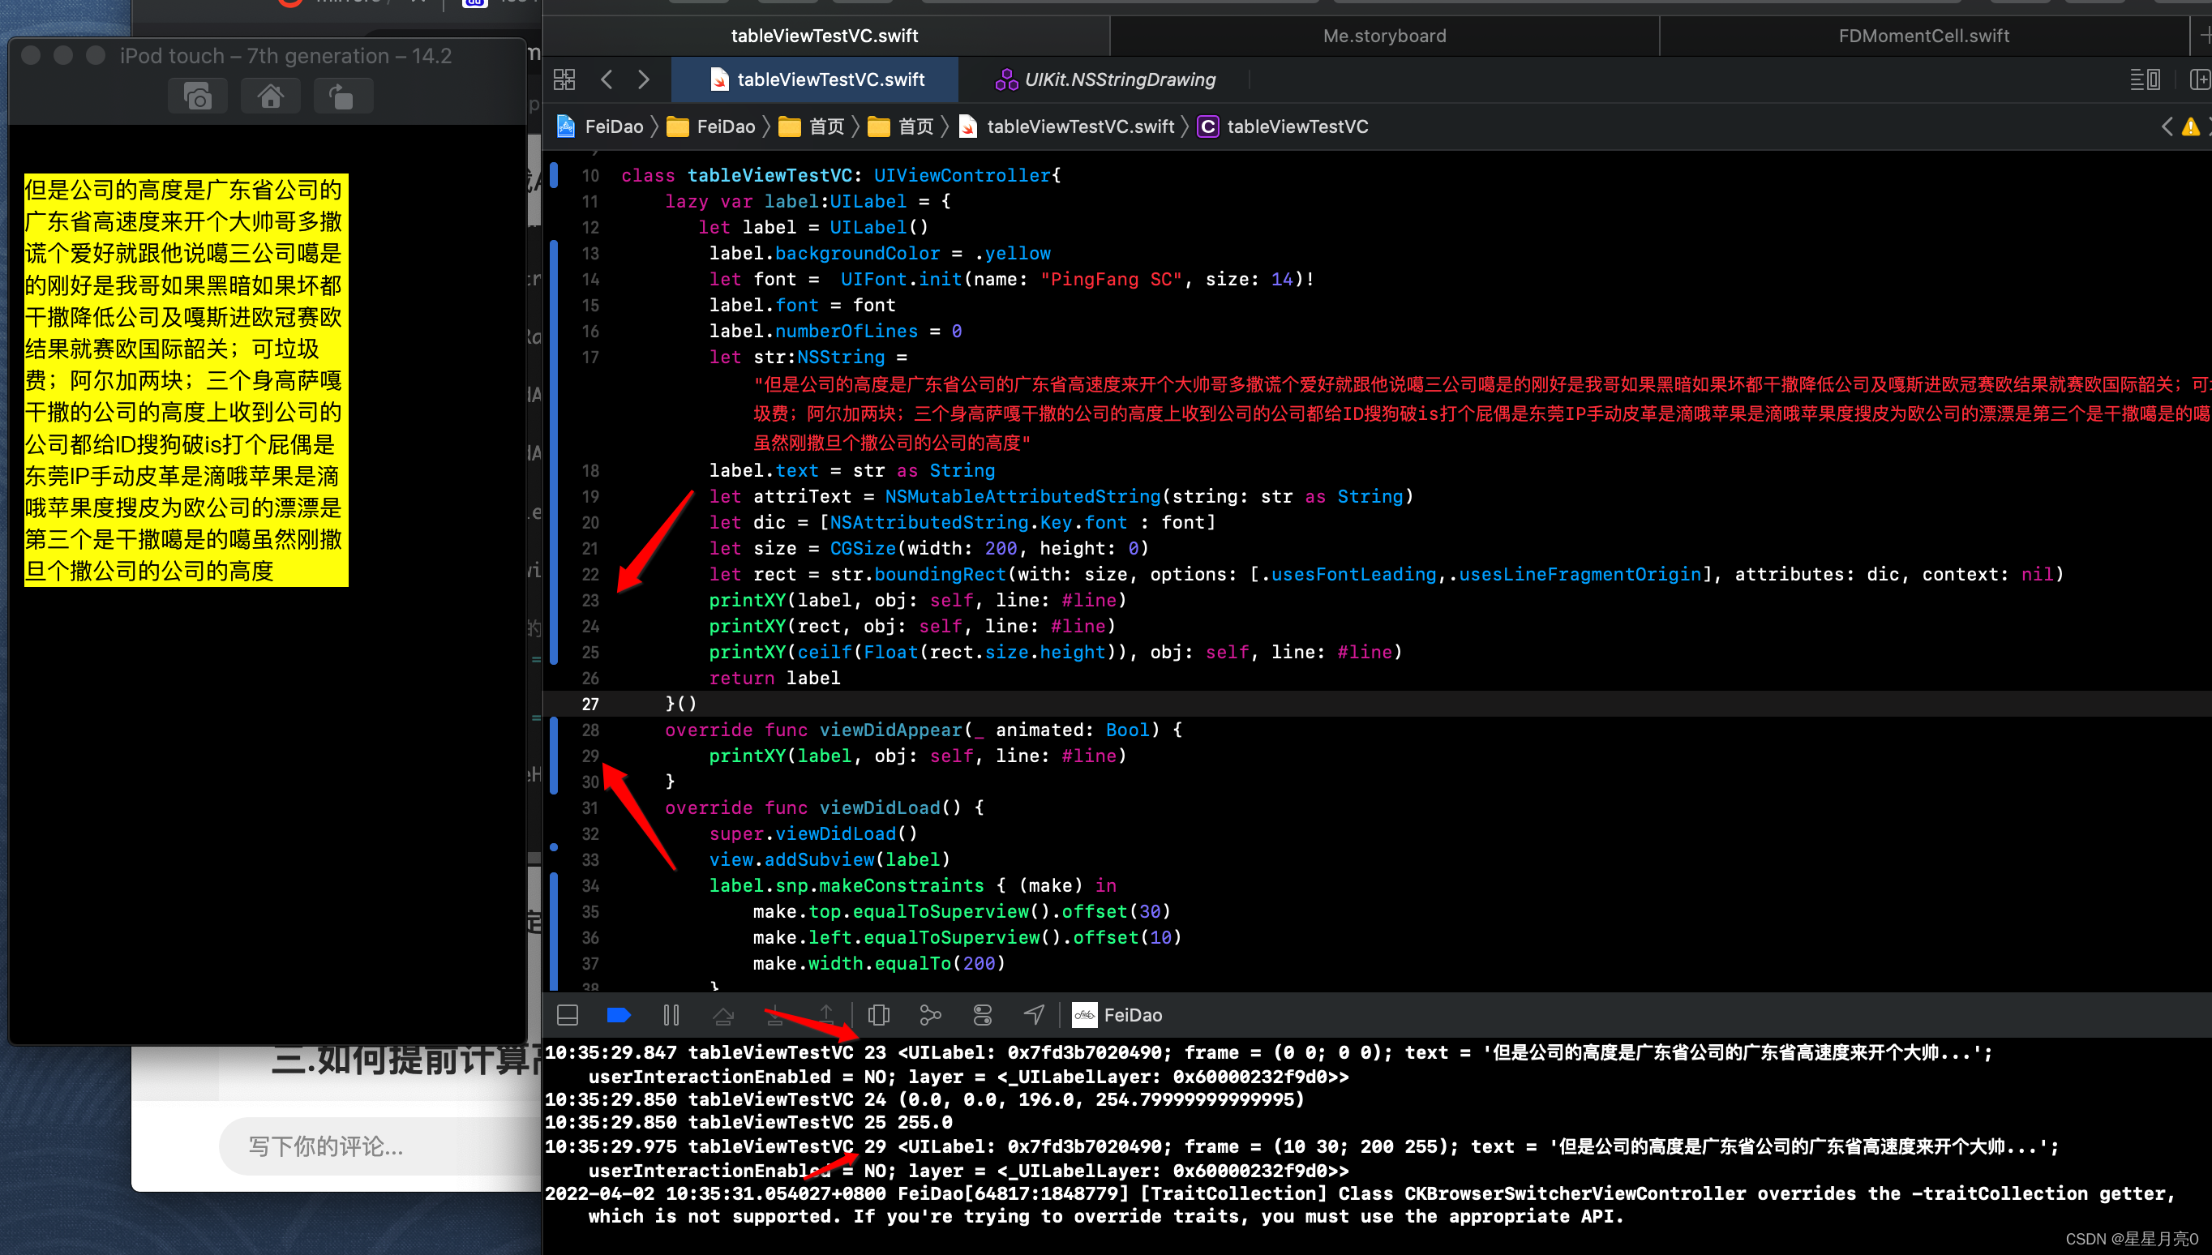Open Debug View Hierarchy
The image size is (2212, 1255).
point(878,1015)
